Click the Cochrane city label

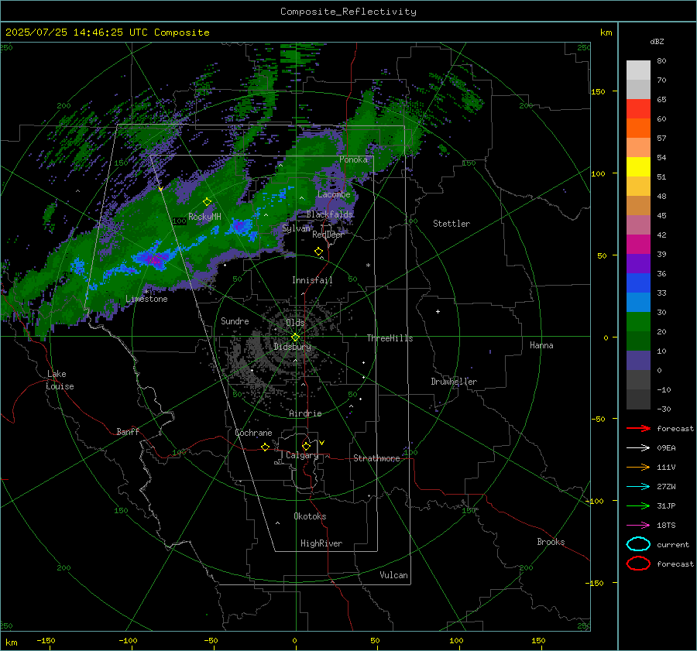[253, 433]
